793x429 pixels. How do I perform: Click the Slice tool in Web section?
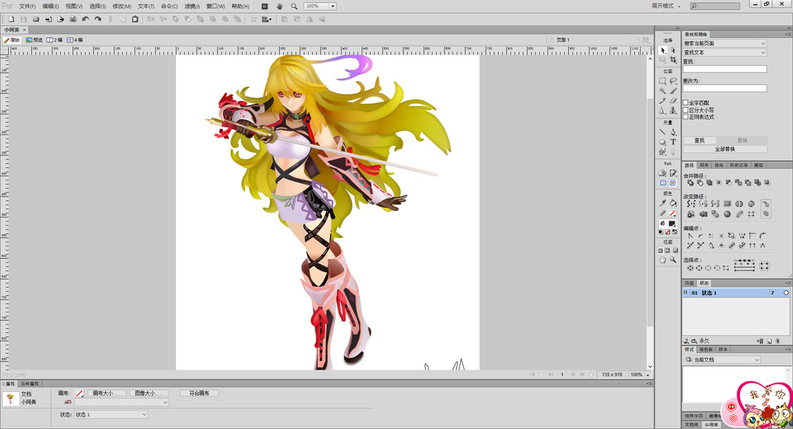pos(673,173)
